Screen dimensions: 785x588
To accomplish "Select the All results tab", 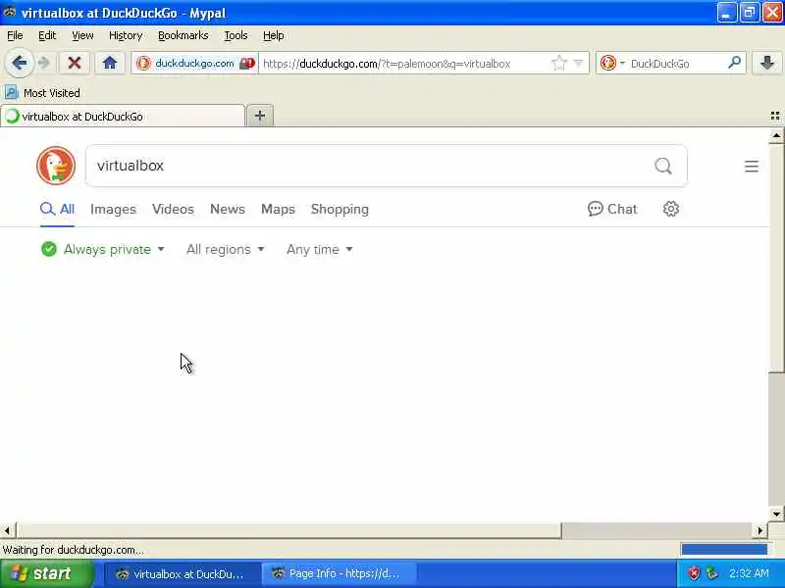I will 57,209.
